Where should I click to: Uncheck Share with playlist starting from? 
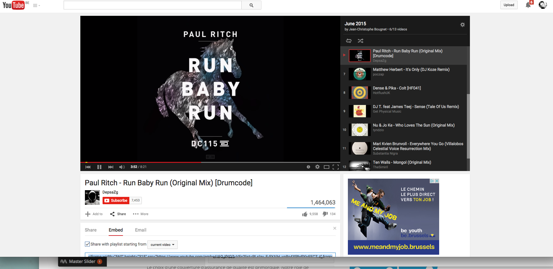[87, 244]
